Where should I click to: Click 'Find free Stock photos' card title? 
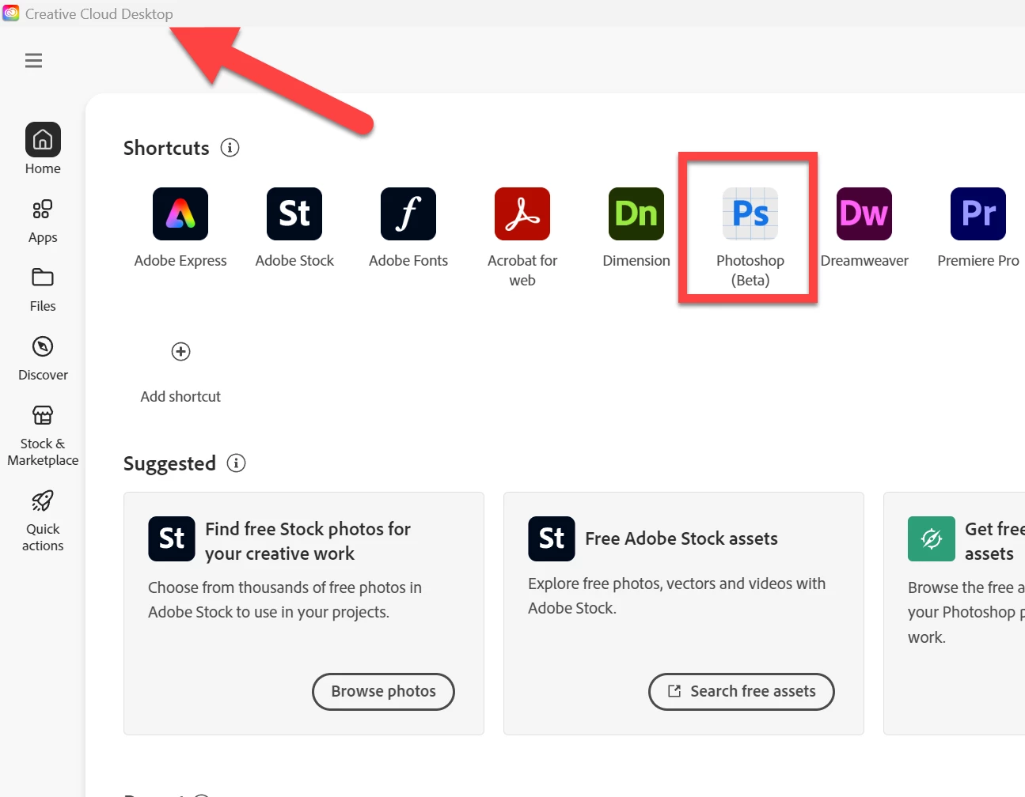coord(308,541)
